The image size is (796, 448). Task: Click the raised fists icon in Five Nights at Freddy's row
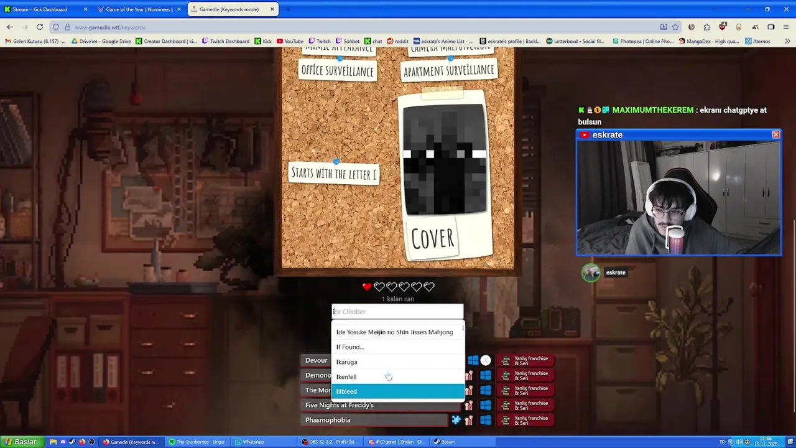[x=468, y=405]
